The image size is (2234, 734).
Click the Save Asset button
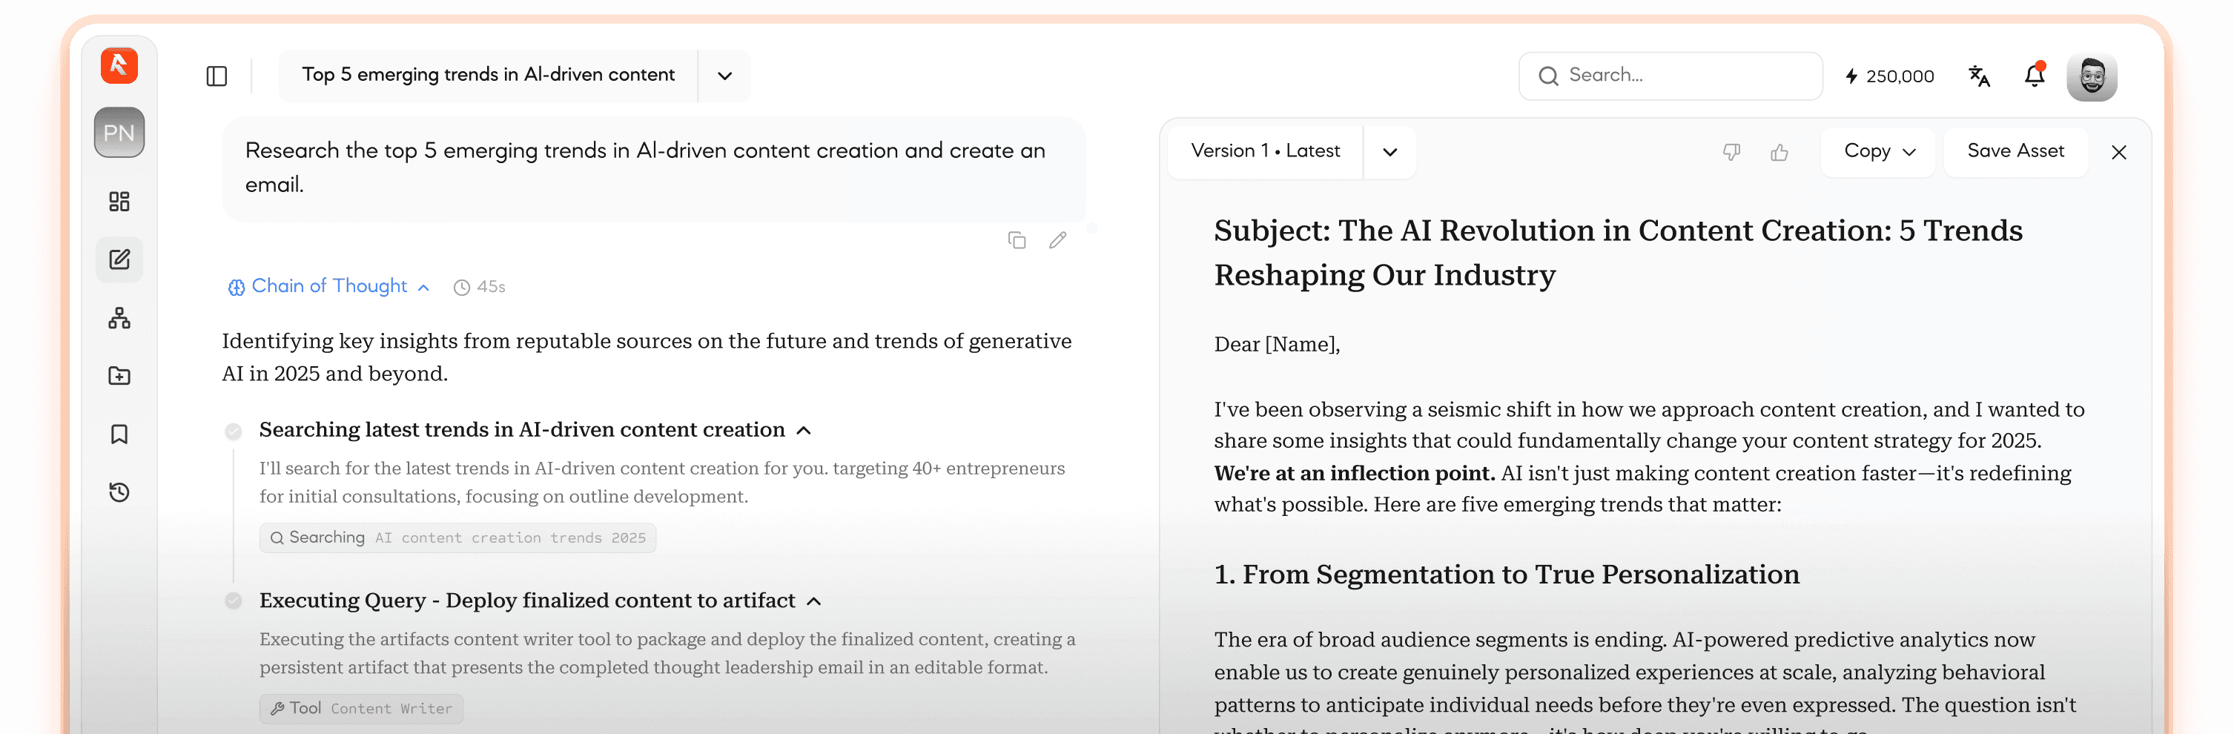pos(2015,151)
